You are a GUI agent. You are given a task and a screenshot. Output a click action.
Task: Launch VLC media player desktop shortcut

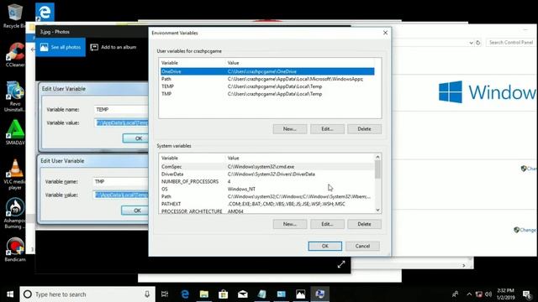[x=14, y=174]
